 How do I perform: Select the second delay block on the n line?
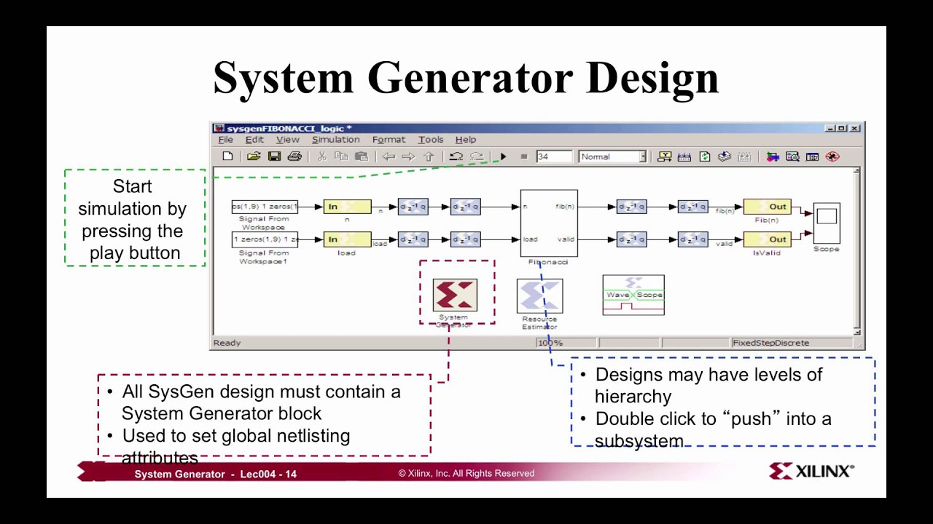[x=465, y=207]
